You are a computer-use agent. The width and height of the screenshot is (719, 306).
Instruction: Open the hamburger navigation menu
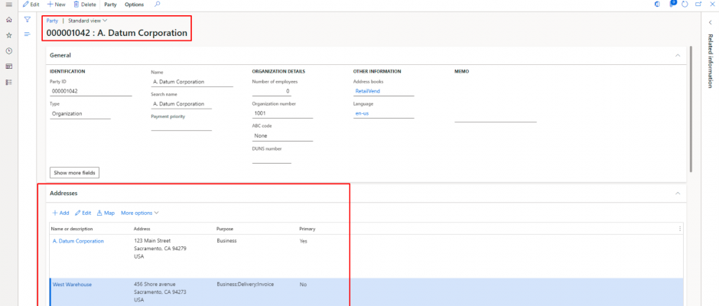pos(8,4)
